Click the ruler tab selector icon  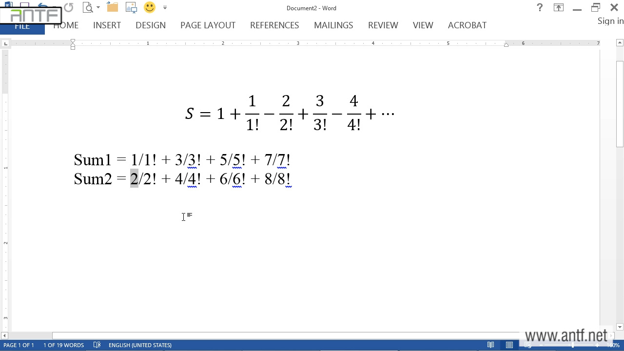(x=5, y=44)
